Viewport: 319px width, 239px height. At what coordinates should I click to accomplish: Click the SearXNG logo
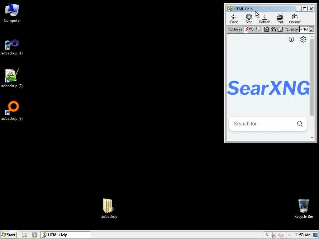[x=268, y=88]
